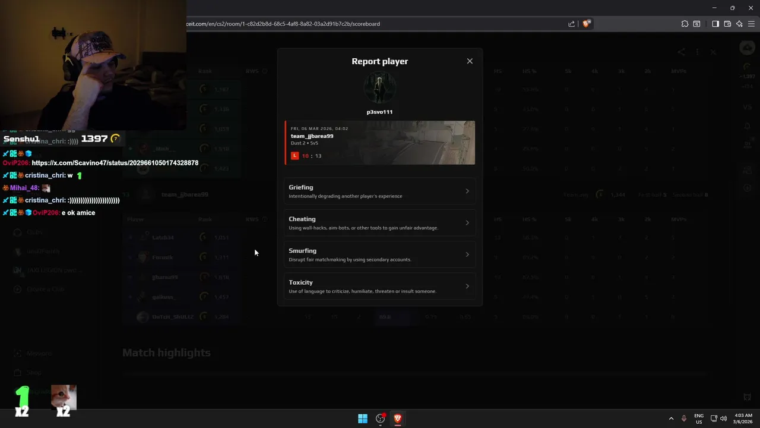The height and width of the screenshot is (428, 760).
Task: Choose the Smurfing report reason
Action: pyautogui.click(x=380, y=254)
